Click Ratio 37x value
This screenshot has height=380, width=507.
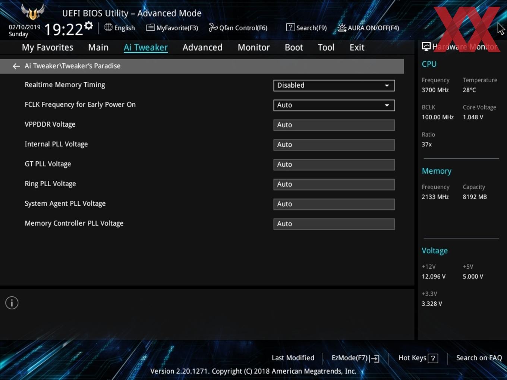coord(427,145)
